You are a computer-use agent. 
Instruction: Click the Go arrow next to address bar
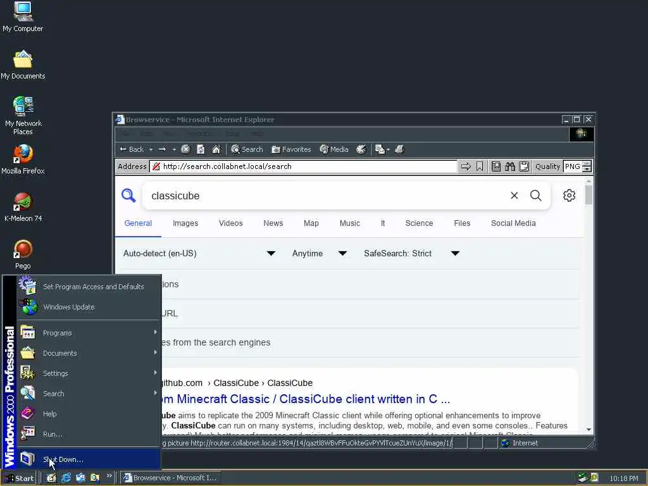coord(466,166)
